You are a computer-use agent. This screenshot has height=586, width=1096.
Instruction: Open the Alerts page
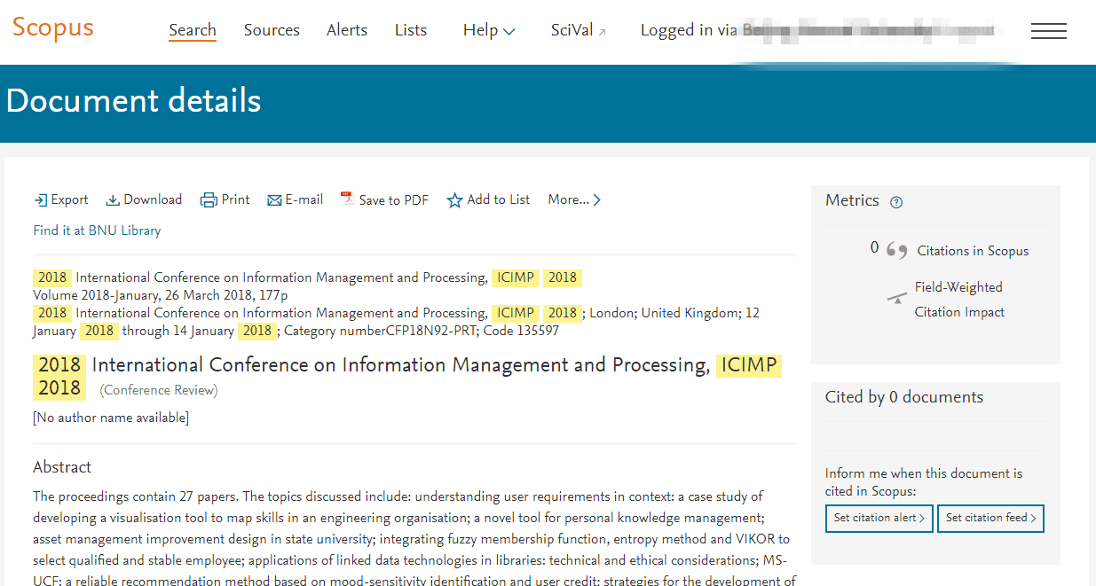pos(347,30)
